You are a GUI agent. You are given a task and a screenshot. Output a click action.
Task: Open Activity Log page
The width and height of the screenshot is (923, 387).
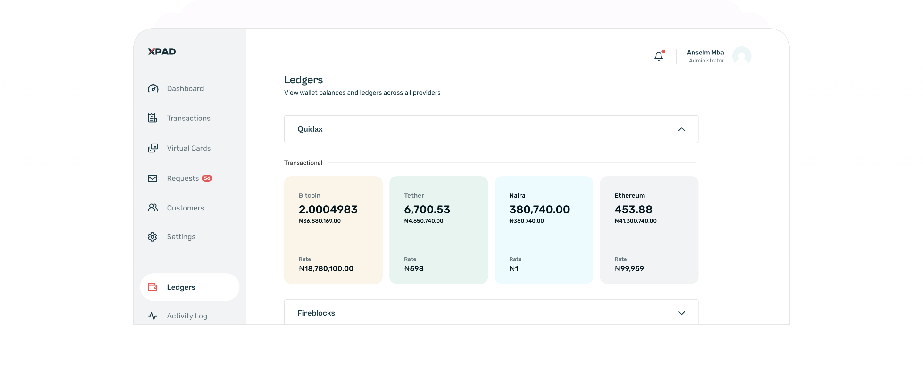click(x=187, y=316)
